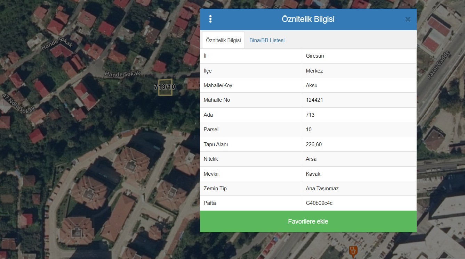The image size is (465, 259).
Task: Select the Giresun value in the İl row
Action: tap(315, 56)
